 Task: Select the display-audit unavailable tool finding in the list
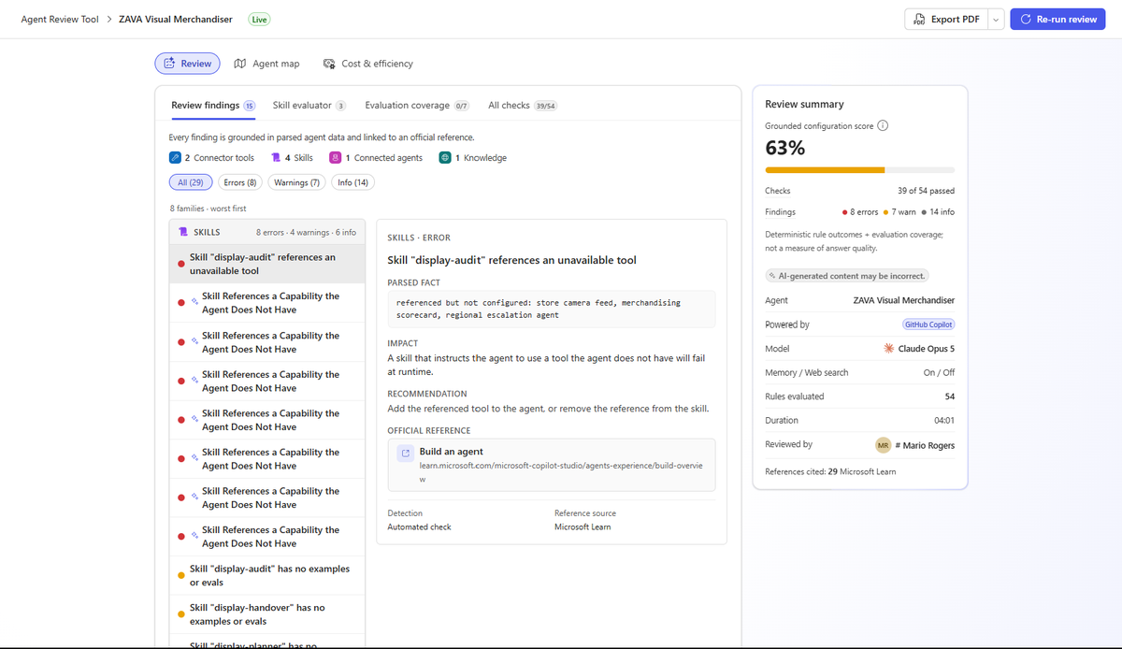267,264
